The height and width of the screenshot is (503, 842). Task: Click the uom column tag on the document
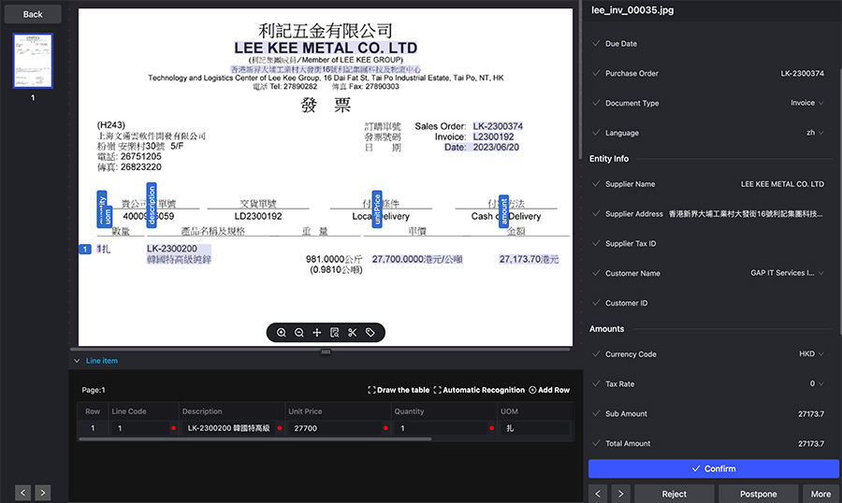(108, 217)
